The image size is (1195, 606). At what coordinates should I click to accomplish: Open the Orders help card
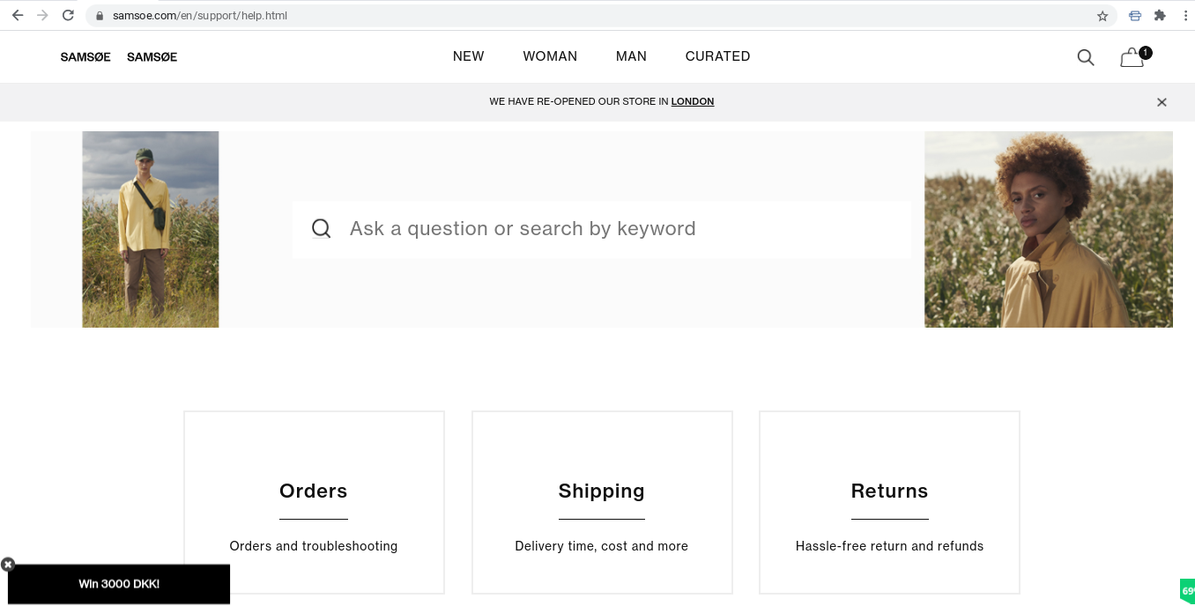[x=314, y=502]
